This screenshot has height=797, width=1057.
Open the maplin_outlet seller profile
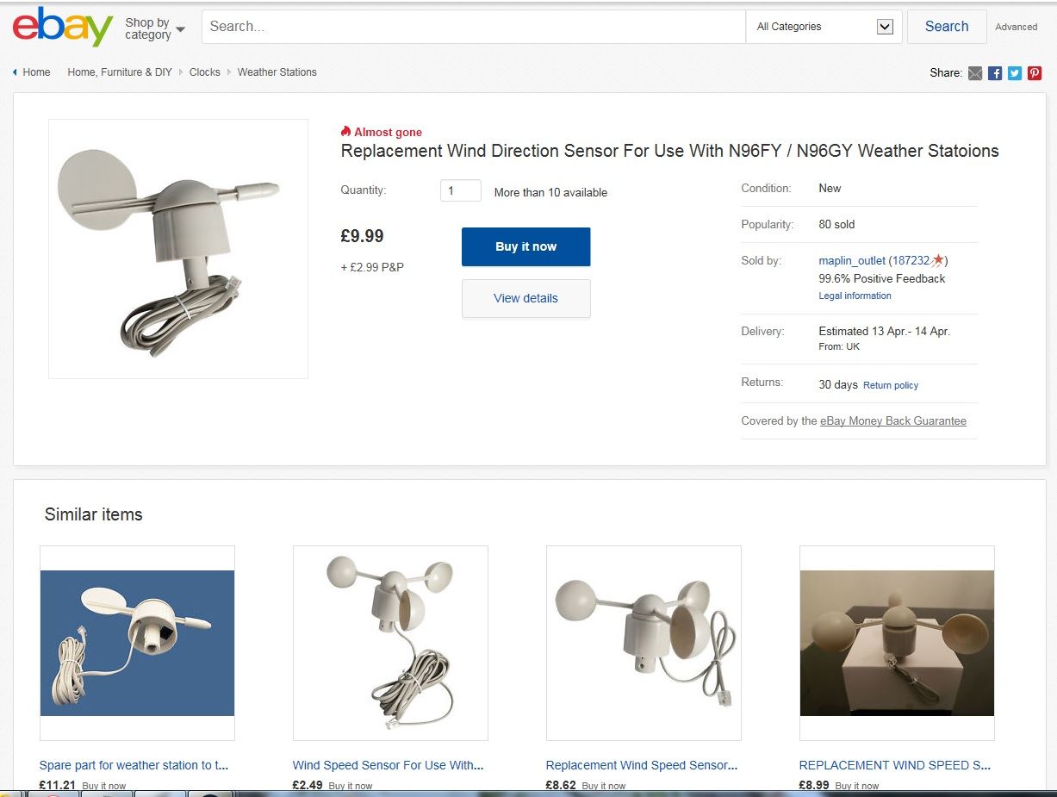pos(852,260)
